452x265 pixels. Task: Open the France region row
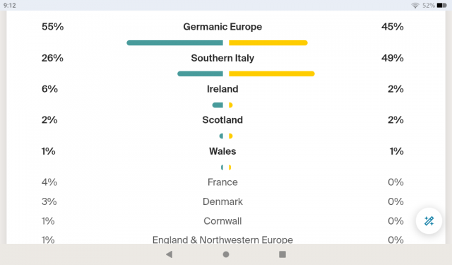pyautogui.click(x=222, y=182)
